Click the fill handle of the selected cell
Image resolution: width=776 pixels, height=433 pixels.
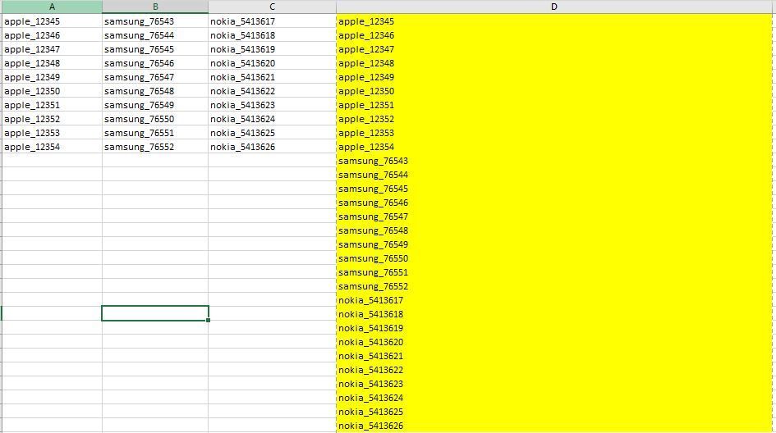[209, 321]
